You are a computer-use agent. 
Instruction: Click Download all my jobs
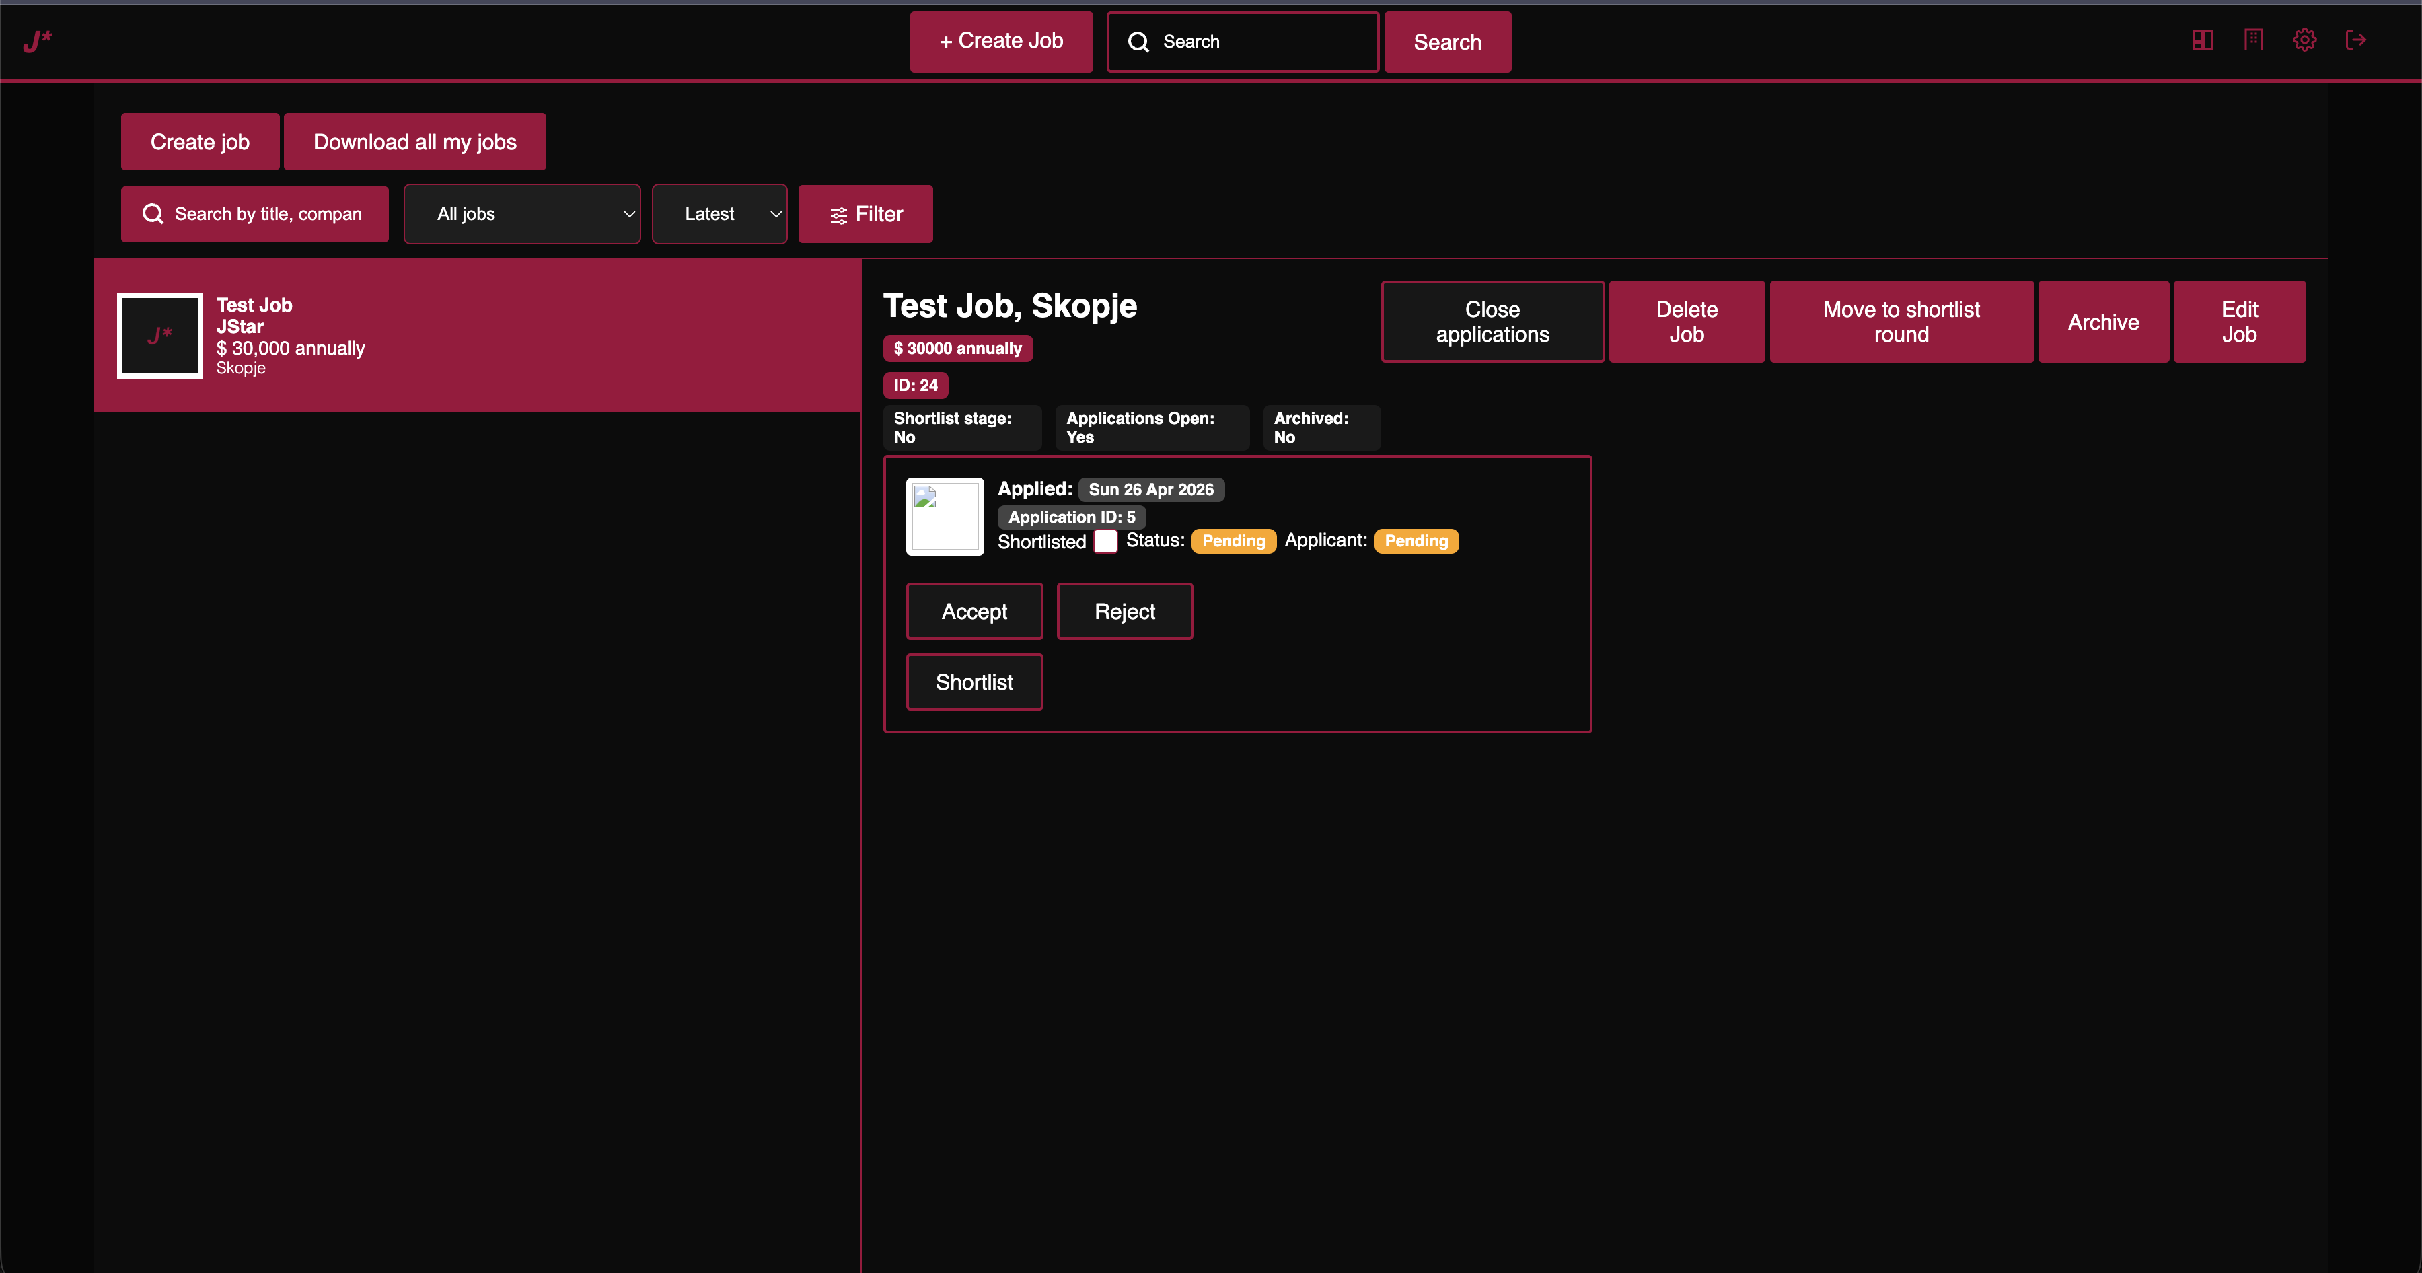414,142
